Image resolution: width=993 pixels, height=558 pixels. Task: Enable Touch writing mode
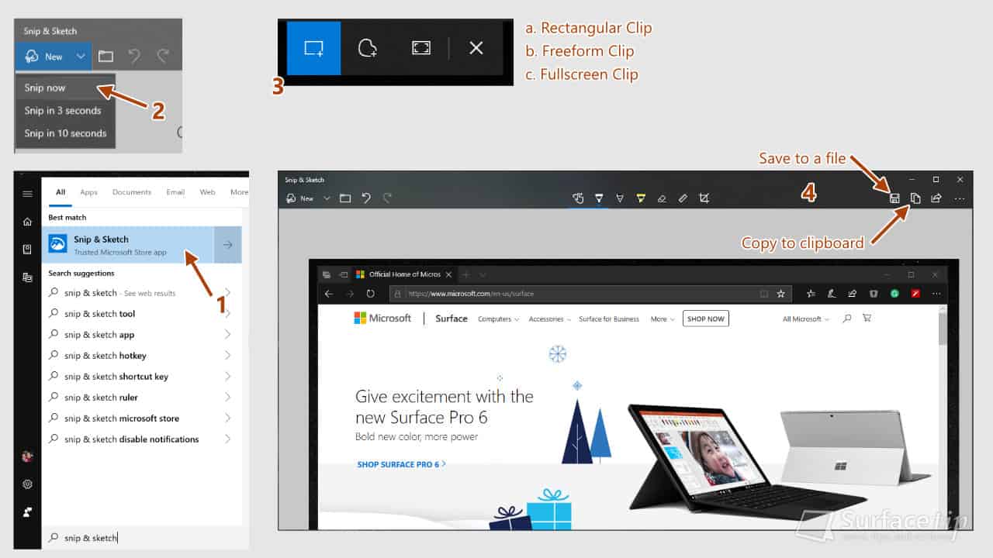tap(579, 198)
